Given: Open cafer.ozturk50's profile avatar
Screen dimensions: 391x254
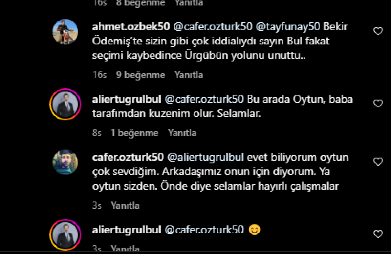Looking at the screenshot, I should [x=65, y=162].
